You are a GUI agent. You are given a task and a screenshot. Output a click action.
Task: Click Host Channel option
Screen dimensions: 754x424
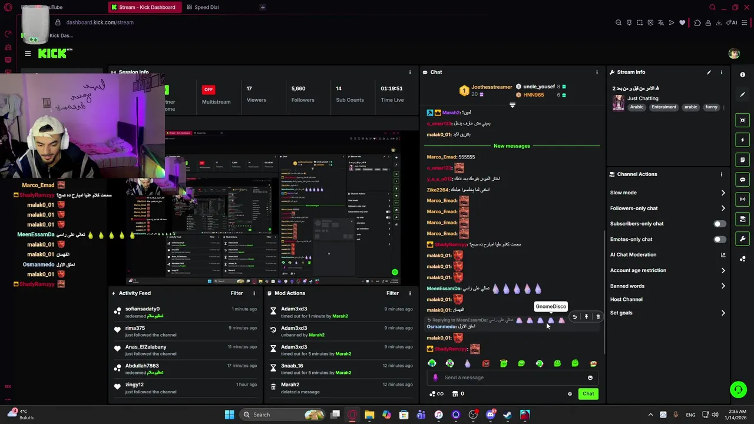point(626,300)
